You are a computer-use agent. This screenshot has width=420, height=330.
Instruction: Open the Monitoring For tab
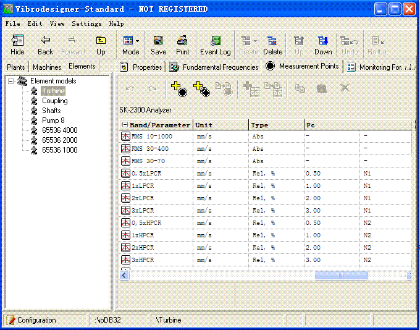point(381,67)
